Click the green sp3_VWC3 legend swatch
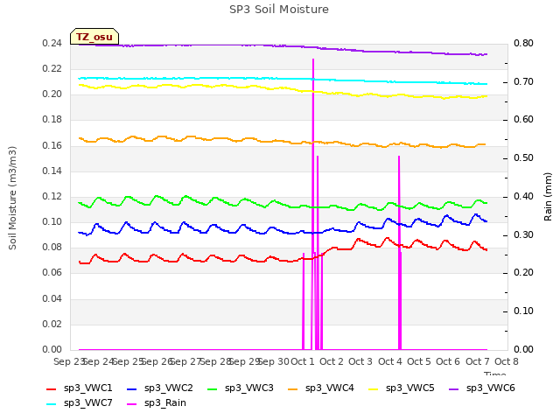The width and height of the screenshot is (560, 420). pyautogui.click(x=212, y=389)
